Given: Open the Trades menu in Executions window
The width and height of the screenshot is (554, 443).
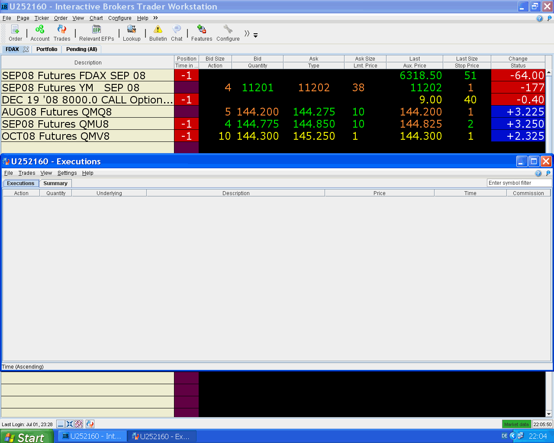Looking at the screenshot, I should tap(27, 173).
